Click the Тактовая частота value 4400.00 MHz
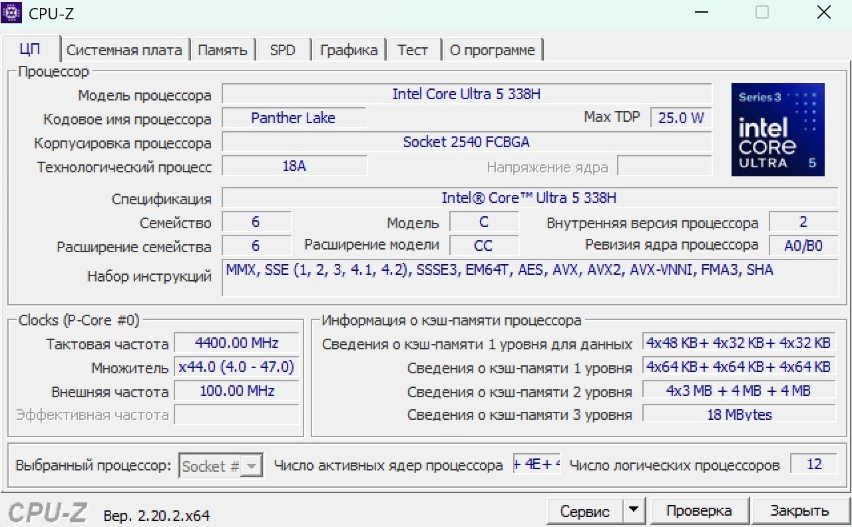This screenshot has height=527, width=852. coord(236,343)
